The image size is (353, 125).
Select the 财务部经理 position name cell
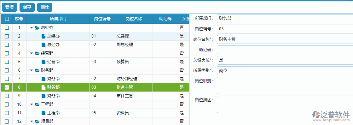(134, 79)
